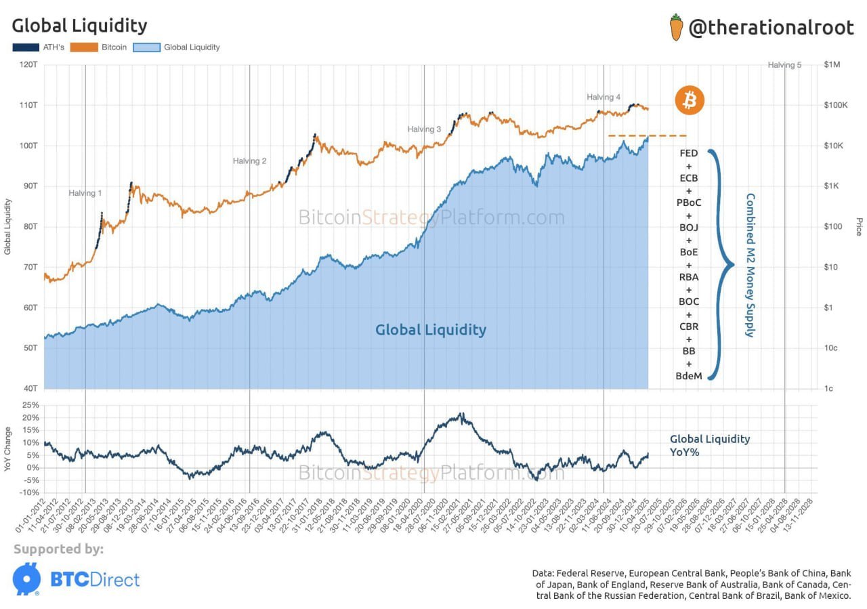Viewport: 867px width, 609px height.
Task: Click the orange dashed resistance line
Action: point(648,136)
